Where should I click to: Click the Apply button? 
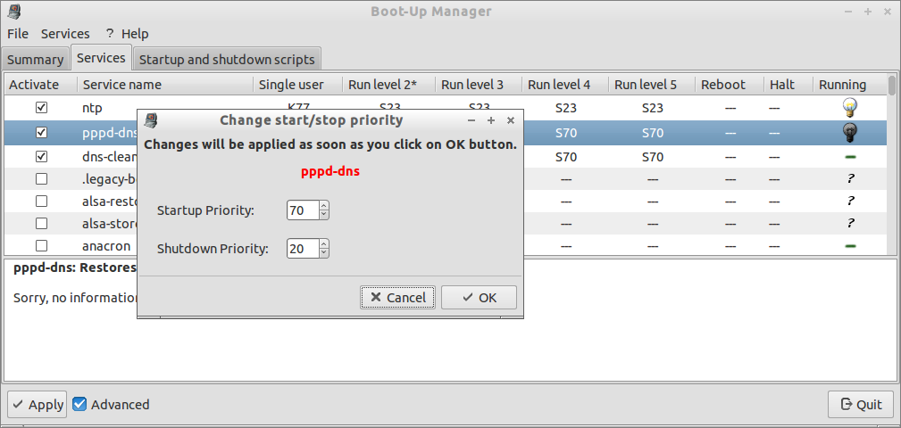click(38, 405)
